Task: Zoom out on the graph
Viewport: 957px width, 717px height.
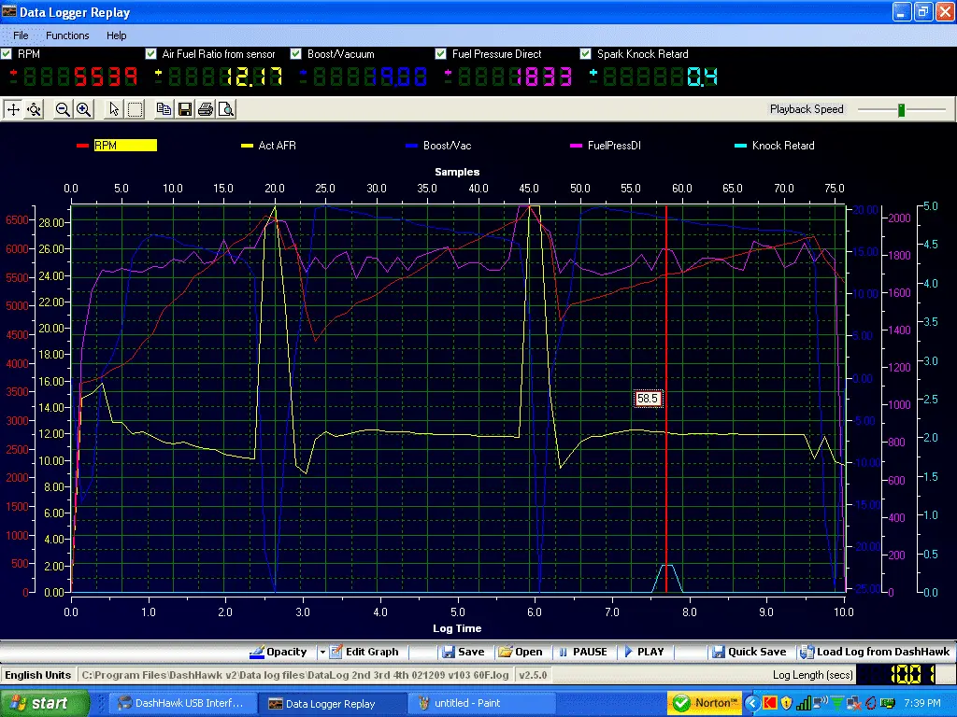Action: pyautogui.click(x=63, y=109)
